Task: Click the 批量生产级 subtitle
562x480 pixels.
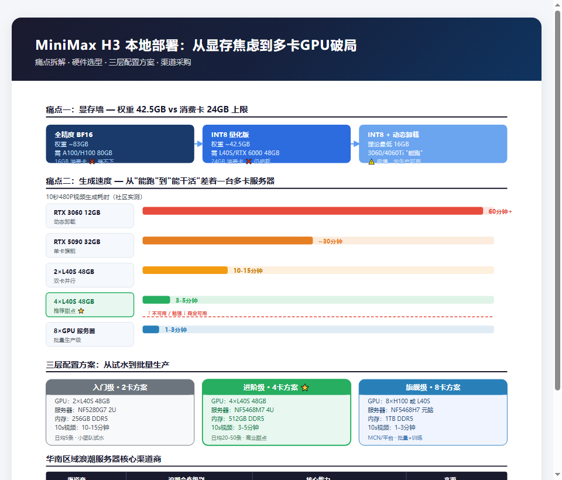Action: (x=67, y=340)
